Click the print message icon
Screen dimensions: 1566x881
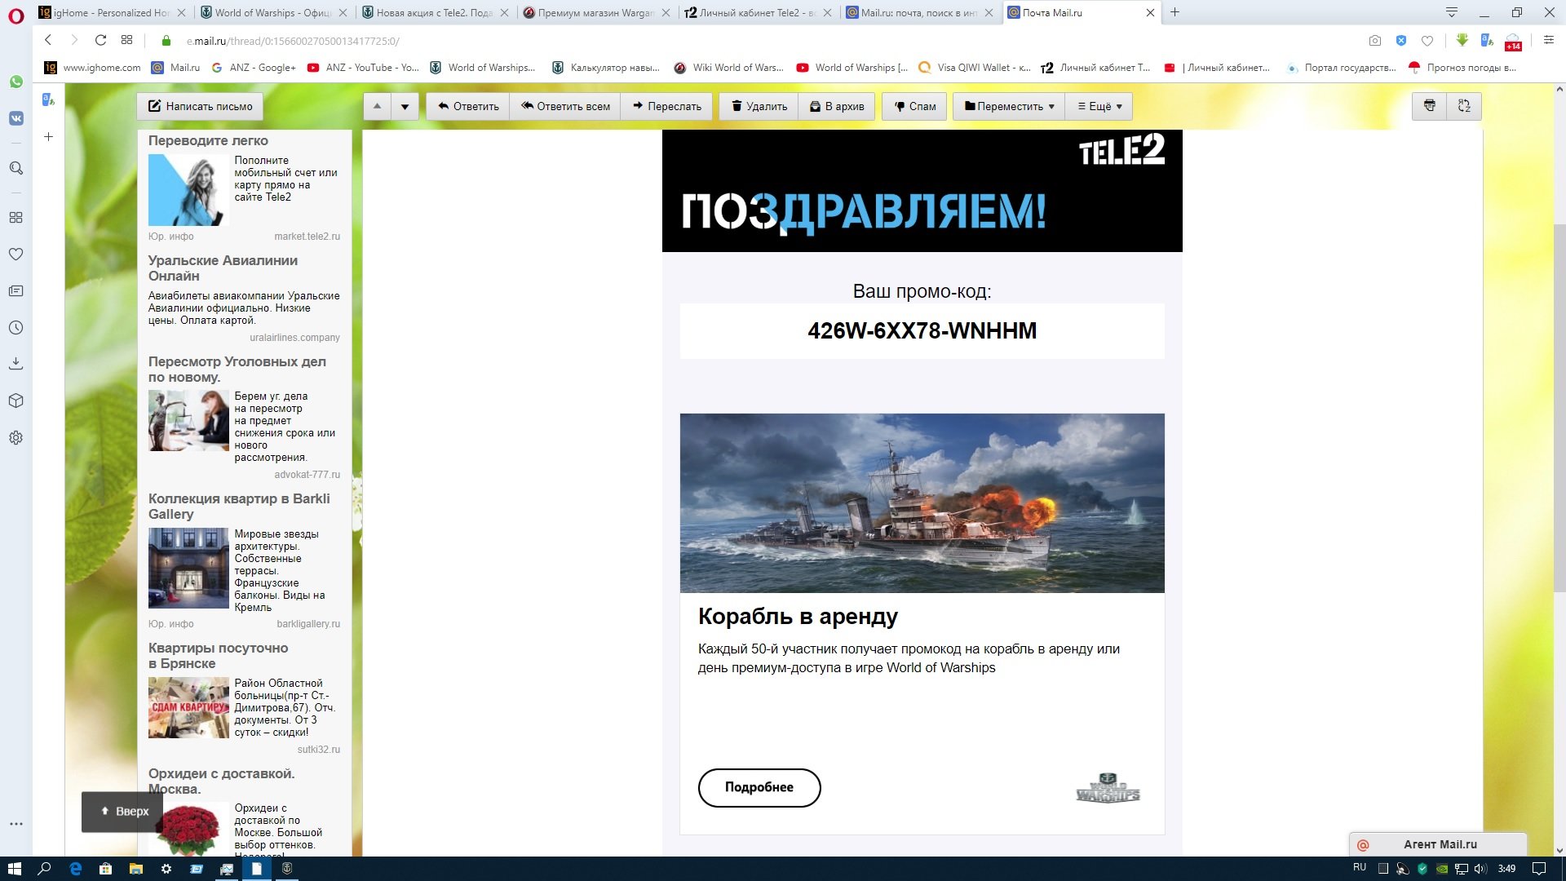[1429, 106]
